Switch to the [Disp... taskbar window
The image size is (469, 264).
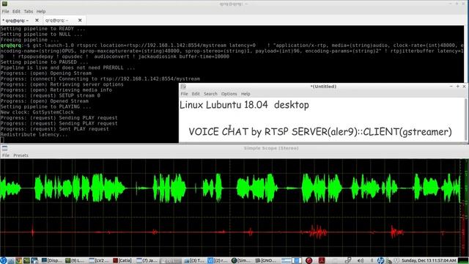click(52, 260)
